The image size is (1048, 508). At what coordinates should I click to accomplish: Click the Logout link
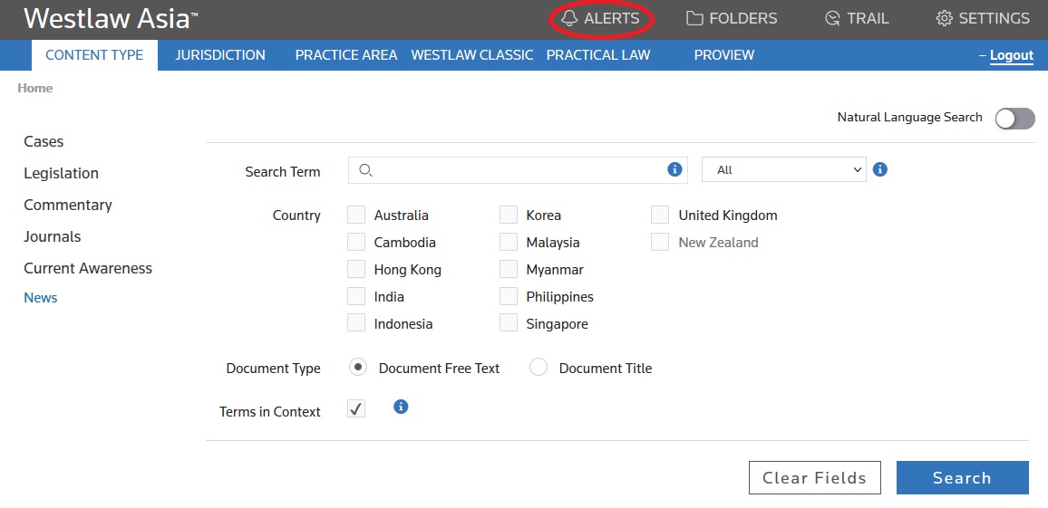pyautogui.click(x=1011, y=55)
